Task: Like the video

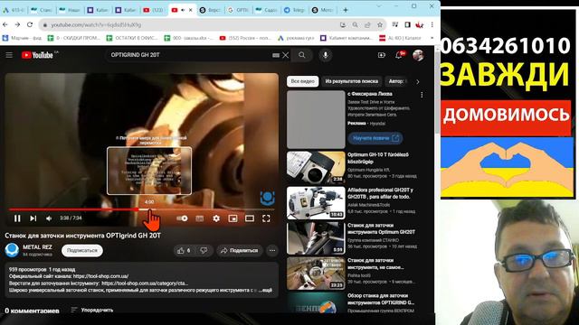Action: (184, 251)
